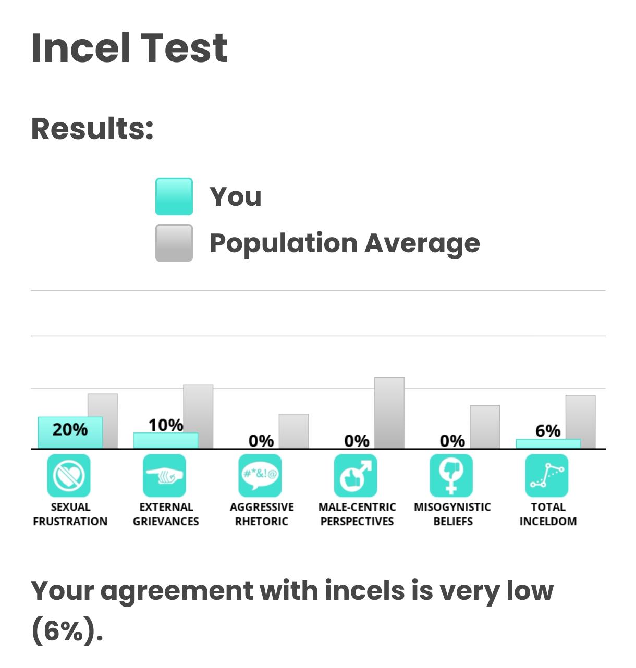Click the teal 20% Sexual Frustration bar
Viewport: 636px width, 668px height.
[x=70, y=432]
